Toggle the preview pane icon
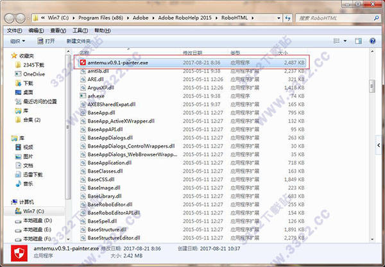 (x=358, y=41)
